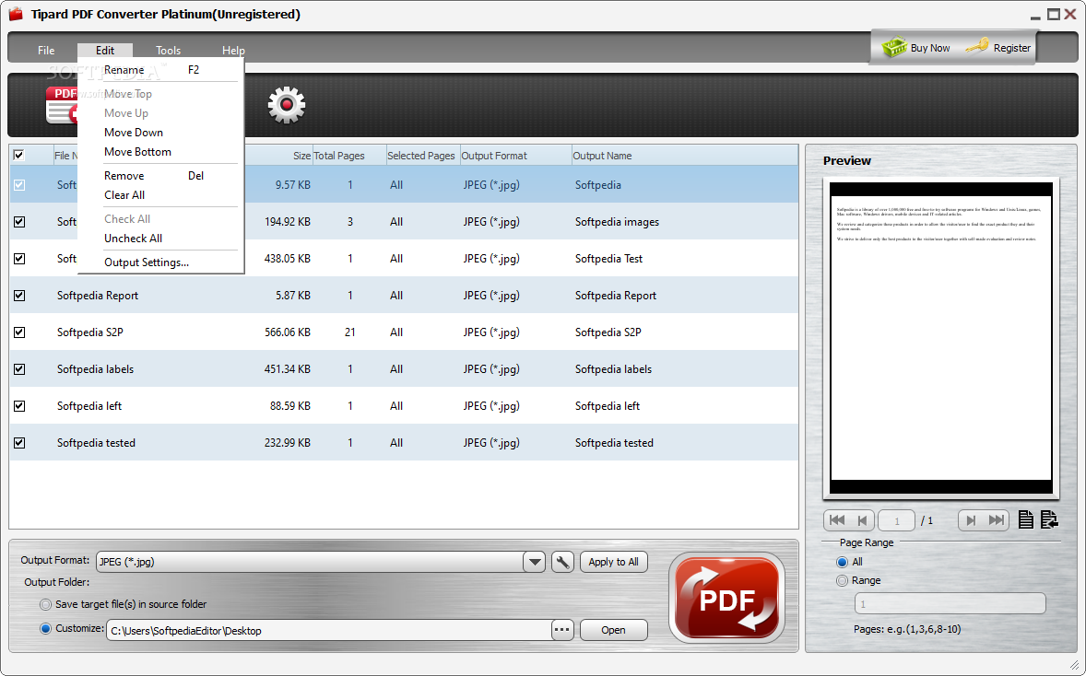Go to previous page in preview
The height and width of the screenshot is (676, 1086).
862,520
